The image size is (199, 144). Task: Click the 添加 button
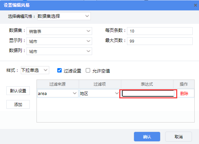tap(18, 104)
